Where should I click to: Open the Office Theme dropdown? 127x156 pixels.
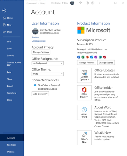click(x=48, y=74)
